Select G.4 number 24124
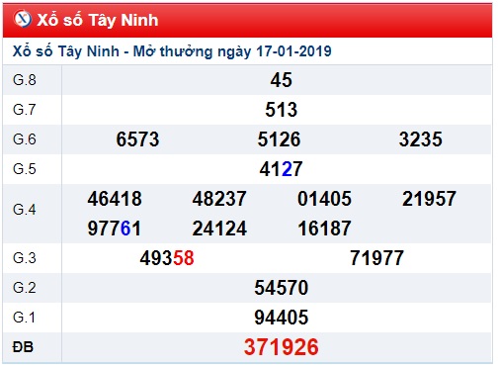The width and height of the screenshot is (498, 367). click(x=219, y=229)
